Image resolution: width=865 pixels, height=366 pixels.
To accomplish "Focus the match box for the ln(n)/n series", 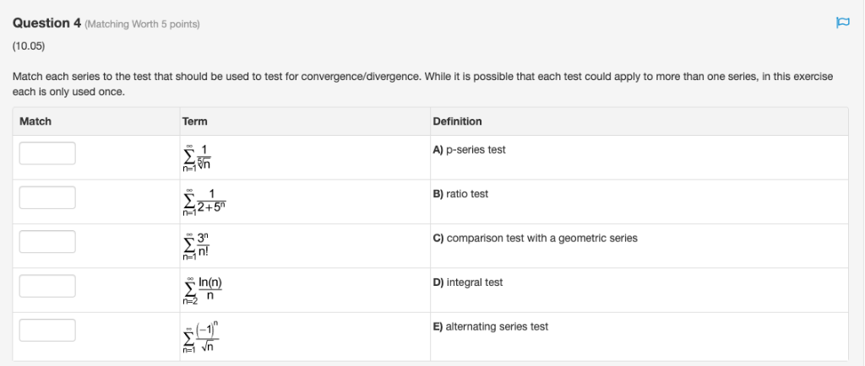I will coord(47,286).
